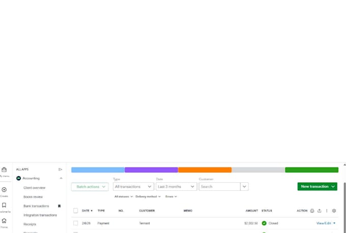Open the My menu briefcase icon
This screenshot has width=346, height=233.
[4, 170]
